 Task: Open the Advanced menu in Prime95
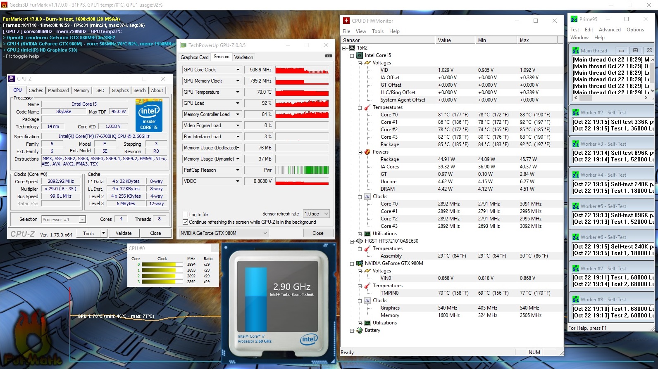coord(610,30)
